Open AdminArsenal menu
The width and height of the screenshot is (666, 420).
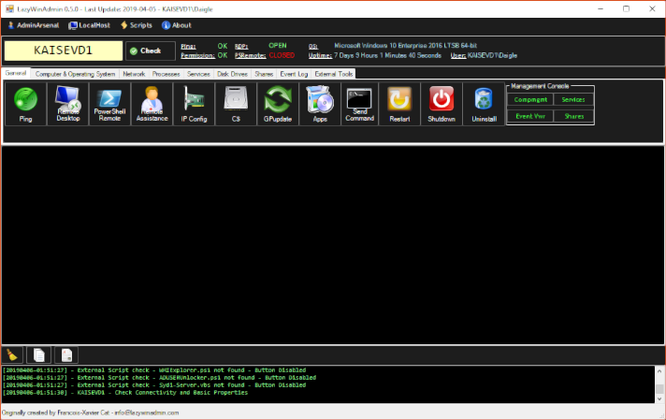[34, 25]
